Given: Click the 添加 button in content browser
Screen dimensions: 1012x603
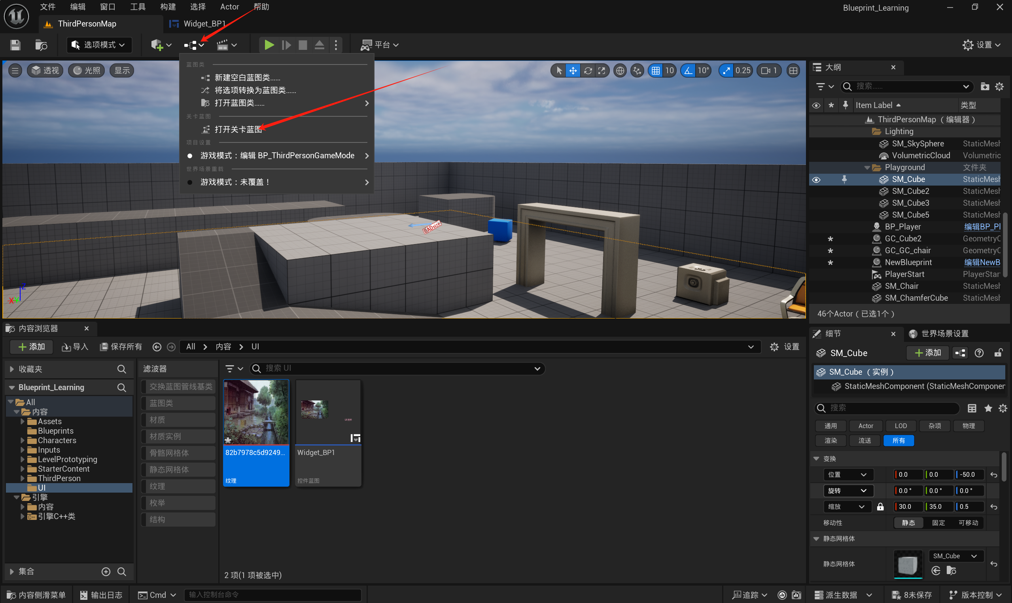Looking at the screenshot, I should pyautogui.click(x=32, y=347).
